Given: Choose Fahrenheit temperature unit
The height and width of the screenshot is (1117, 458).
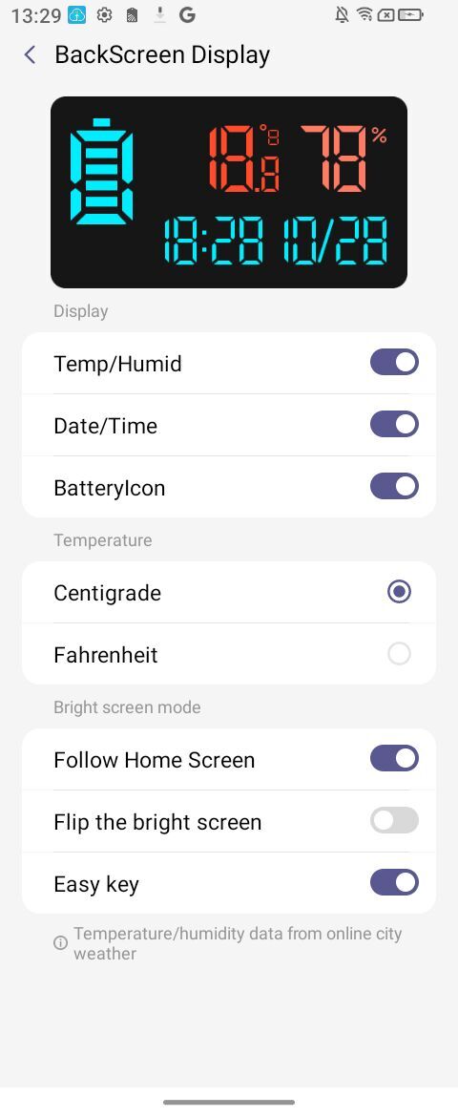Looking at the screenshot, I should [399, 654].
